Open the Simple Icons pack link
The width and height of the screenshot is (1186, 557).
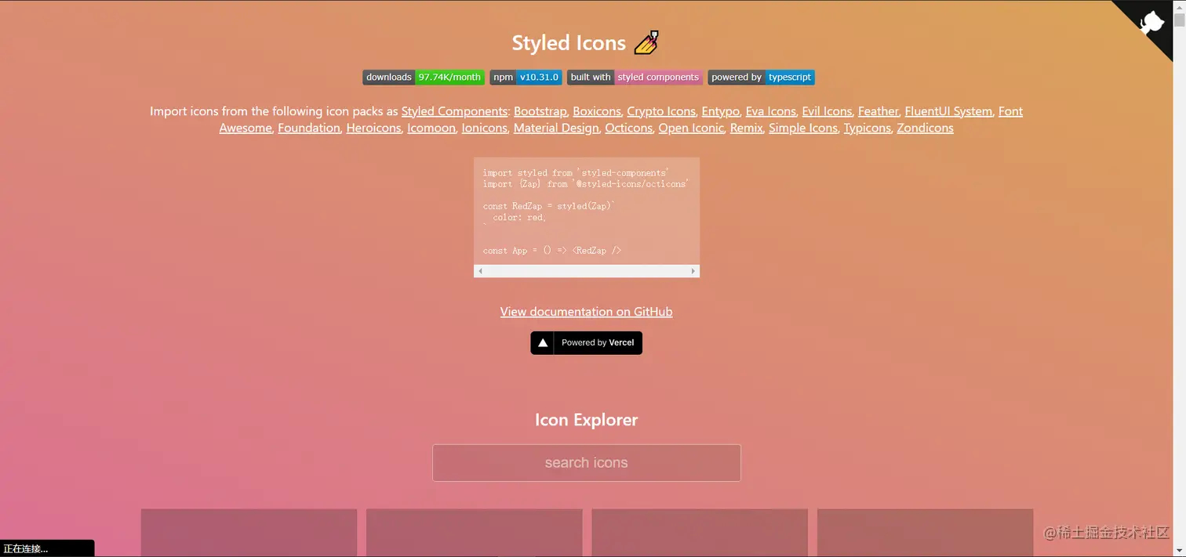(x=802, y=128)
